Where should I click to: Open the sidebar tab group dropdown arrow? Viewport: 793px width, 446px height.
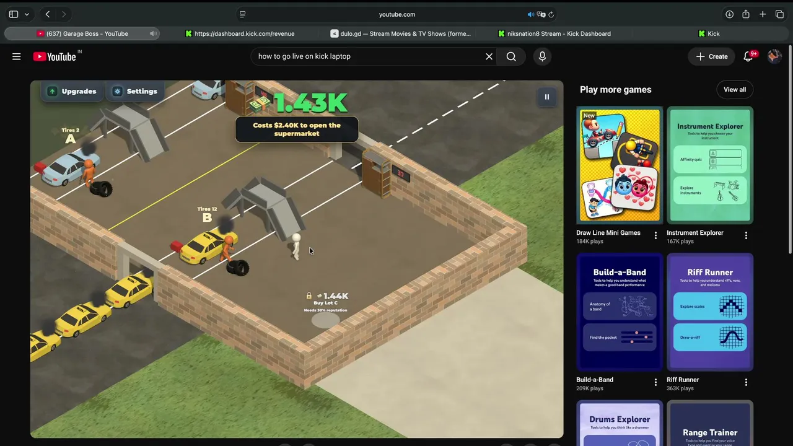[x=25, y=14]
